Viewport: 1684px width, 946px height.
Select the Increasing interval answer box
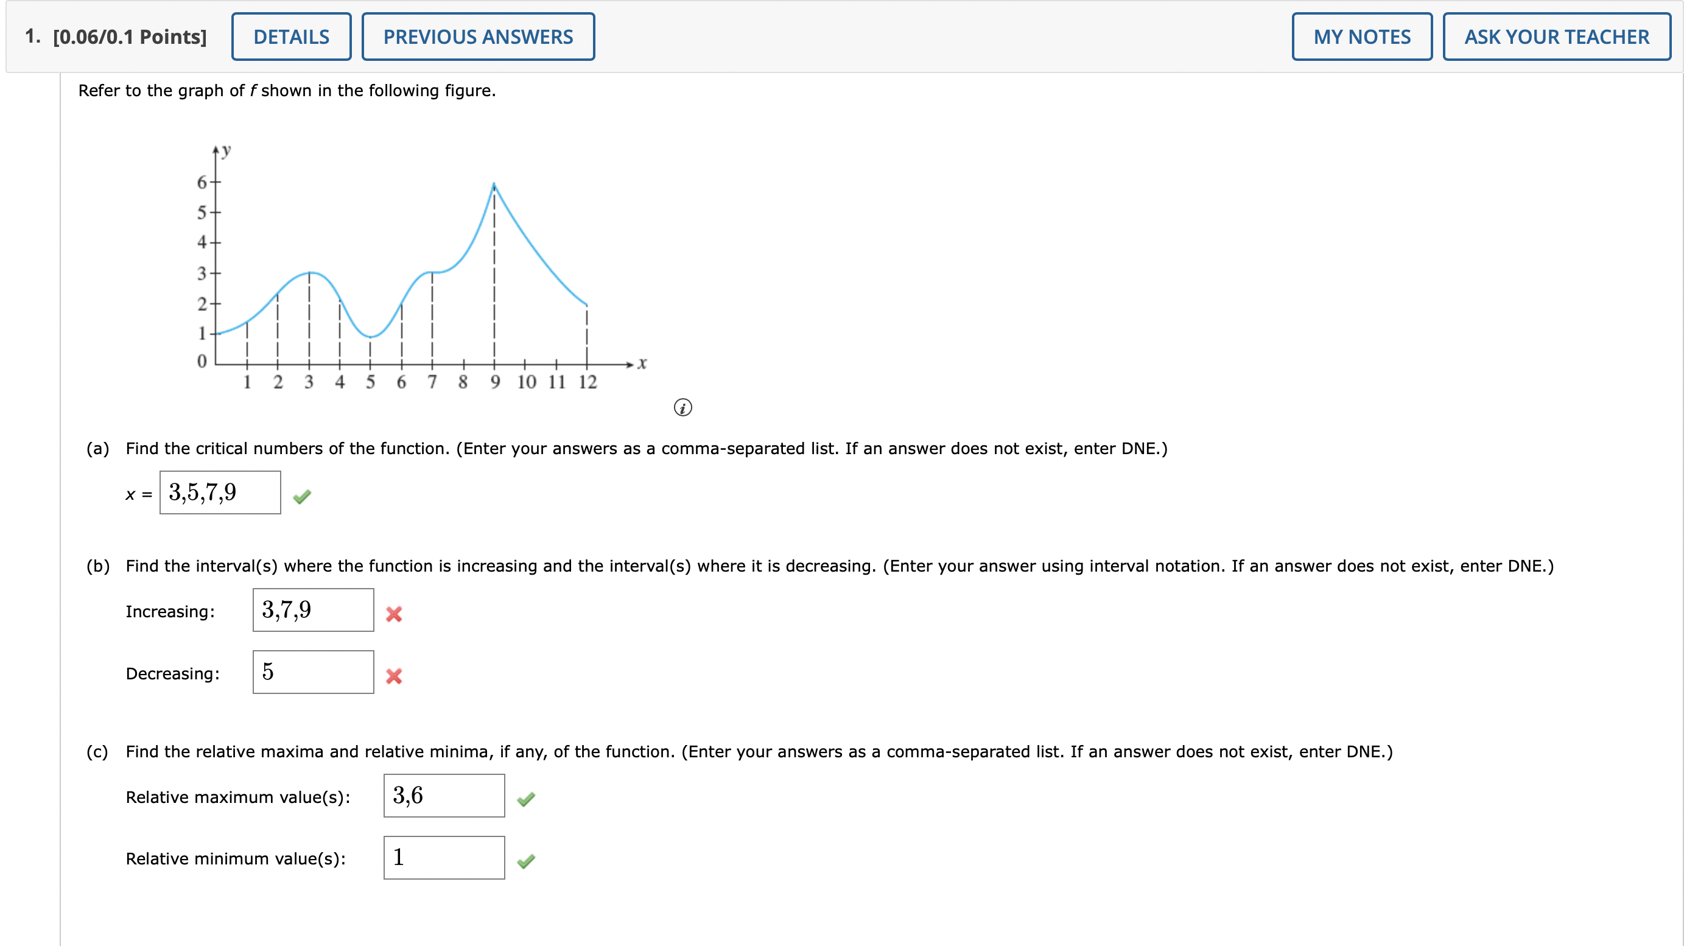pos(313,610)
